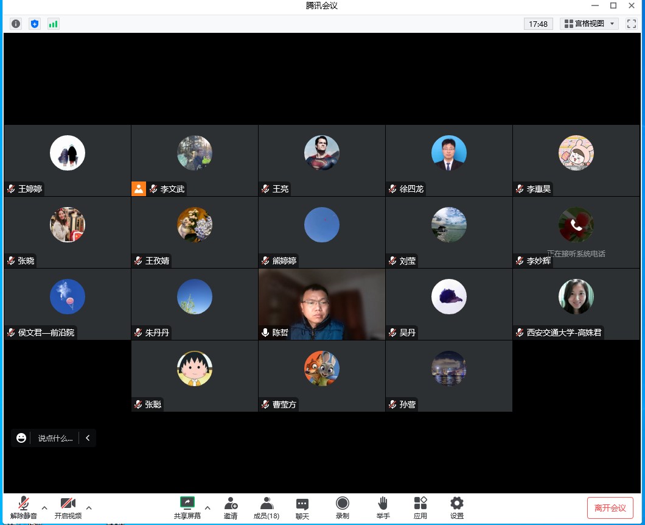Start screen sharing with 共享屏幕
This screenshot has height=525, width=645.
[187, 508]
